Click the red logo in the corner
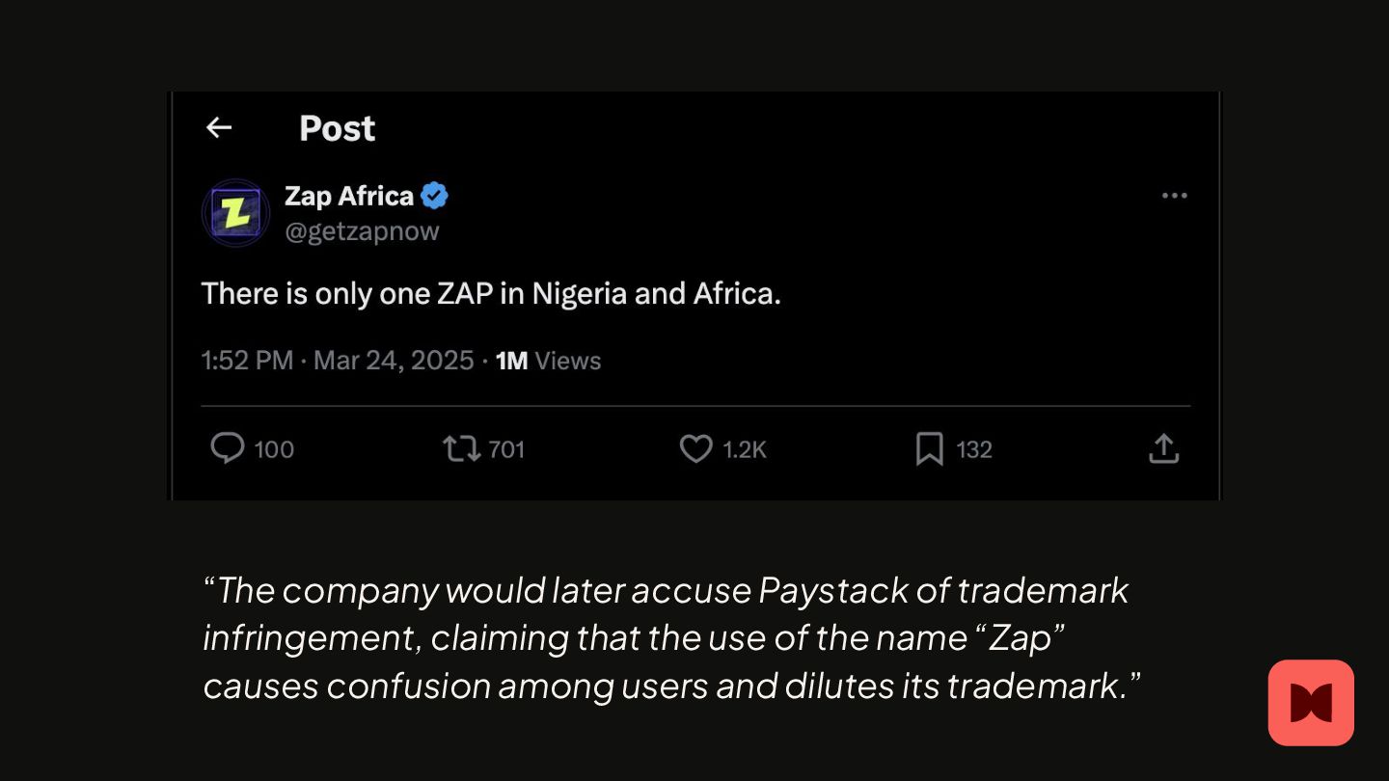The height and width of the screenshot is (781, 1389). [x=1311, y=703]
